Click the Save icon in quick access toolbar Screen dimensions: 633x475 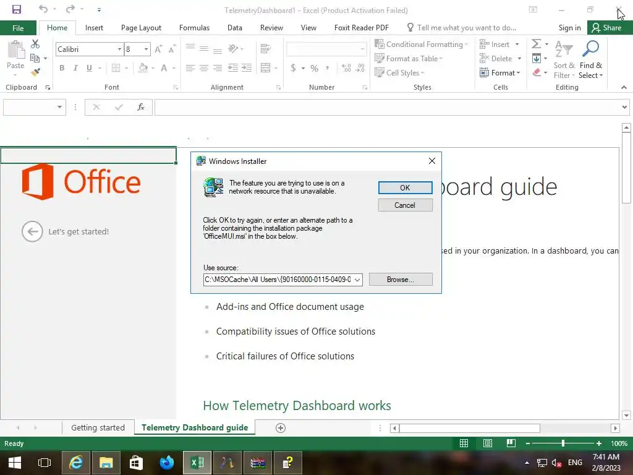(17, 9)
